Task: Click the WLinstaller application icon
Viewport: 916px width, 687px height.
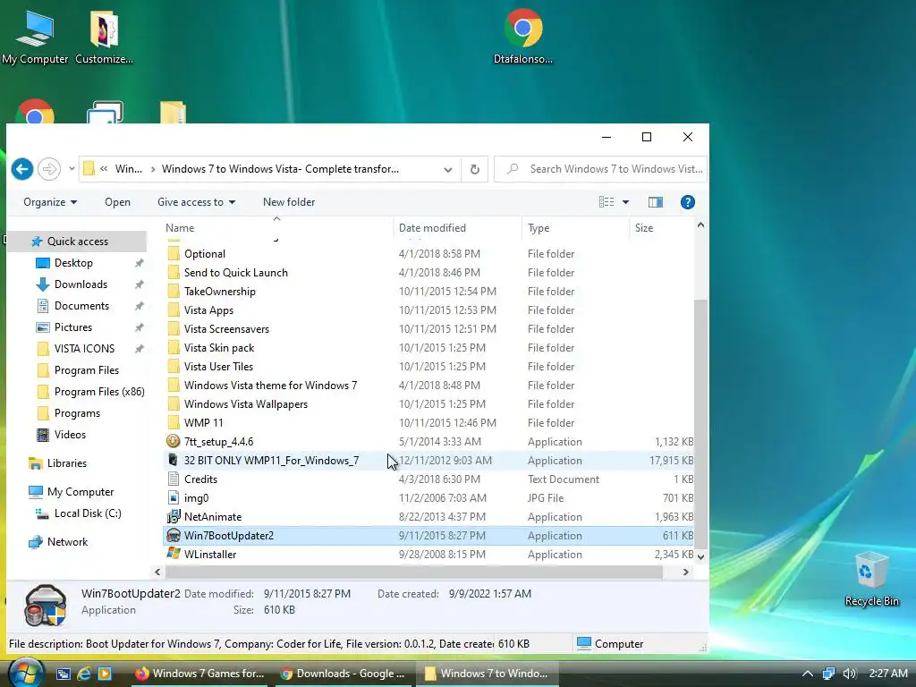Action: pyautogui.click(x=173, y=554)
